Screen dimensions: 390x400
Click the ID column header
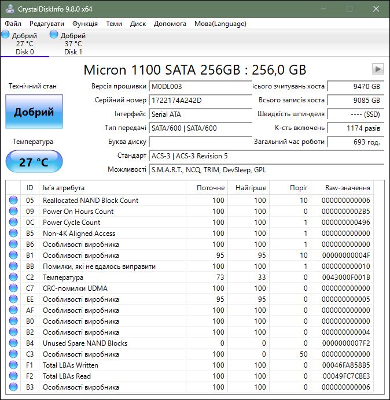coord(30,188)
